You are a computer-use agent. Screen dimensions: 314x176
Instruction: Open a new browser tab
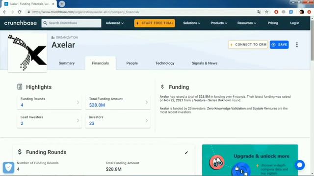pos(62,4)
